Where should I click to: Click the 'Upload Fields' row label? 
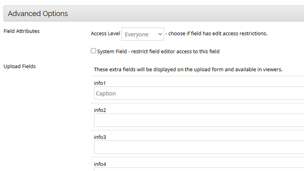pos(20,66)
